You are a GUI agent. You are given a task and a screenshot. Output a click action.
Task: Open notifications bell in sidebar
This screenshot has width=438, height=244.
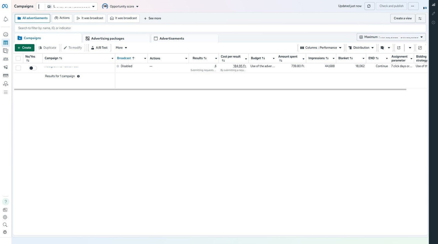(5, 19)
